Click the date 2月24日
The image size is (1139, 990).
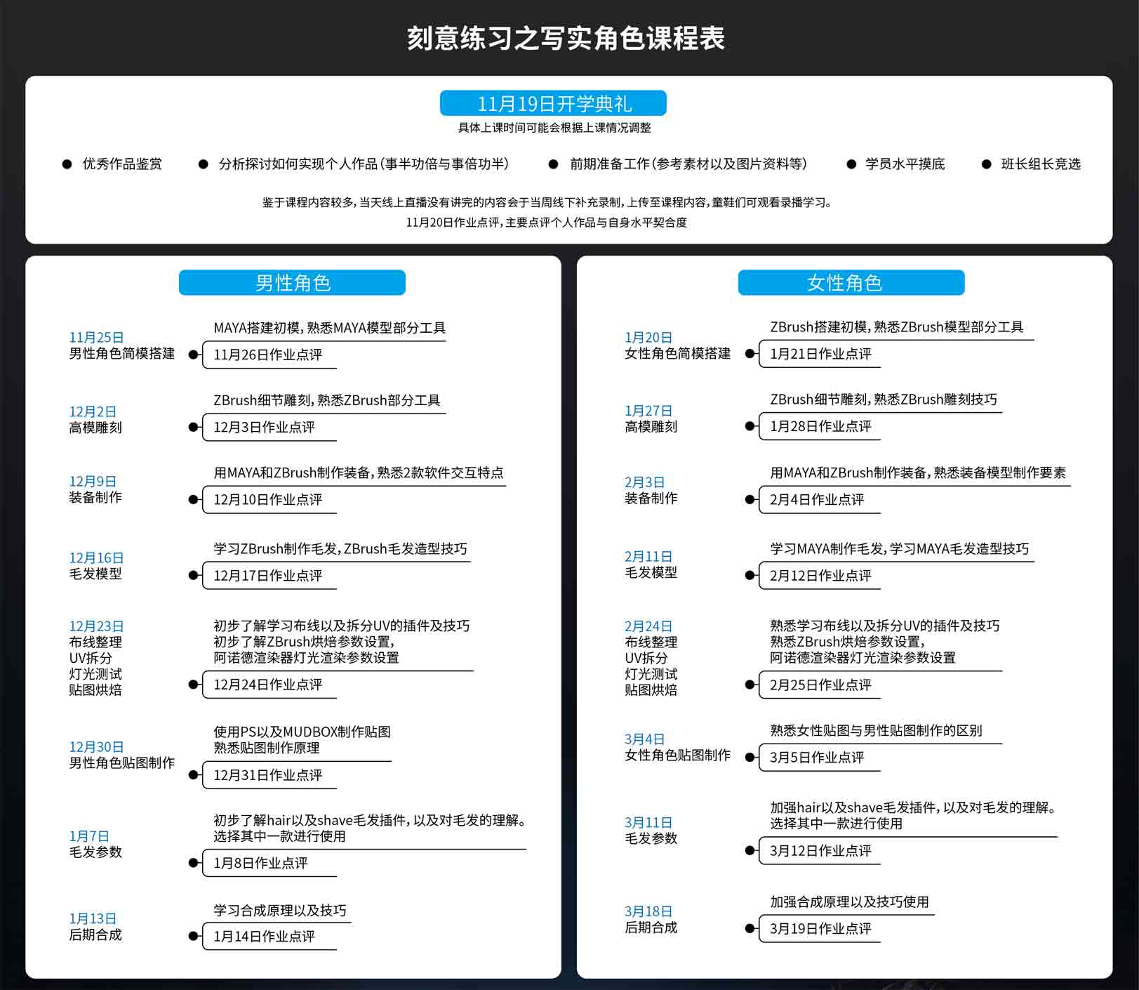(x=648, y=626)
